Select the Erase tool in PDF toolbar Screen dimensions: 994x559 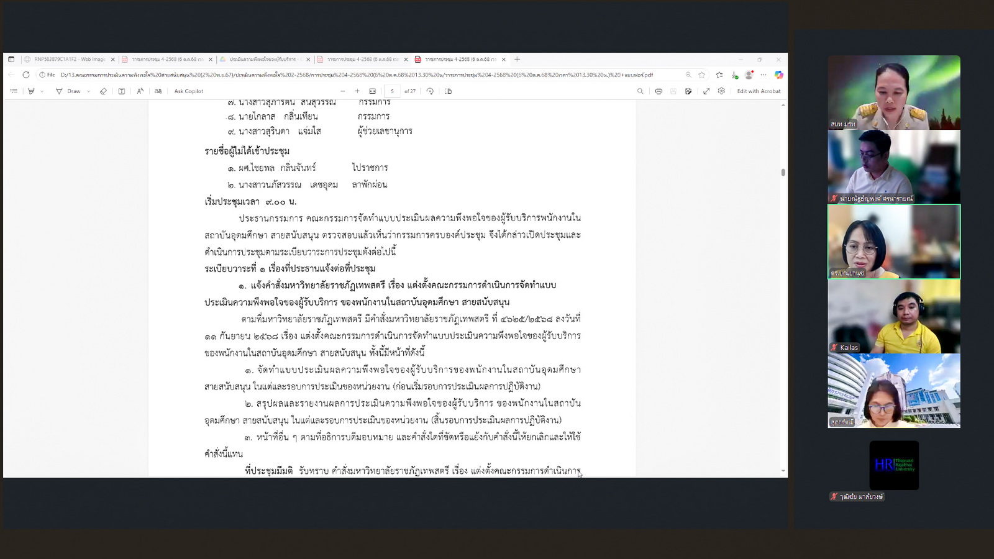click(x=103, y=91)
